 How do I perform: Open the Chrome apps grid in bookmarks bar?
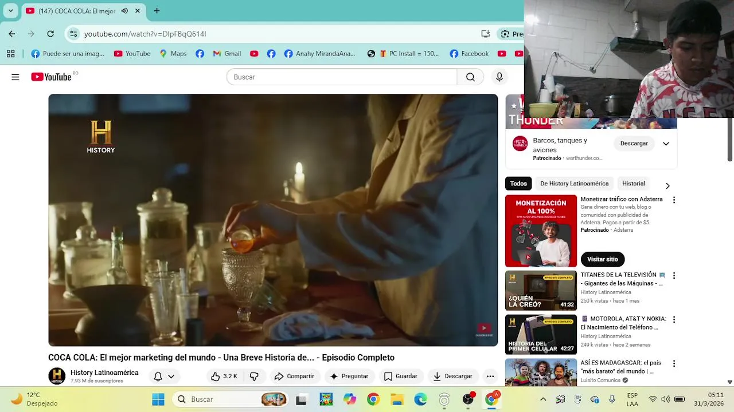point(10,54)
